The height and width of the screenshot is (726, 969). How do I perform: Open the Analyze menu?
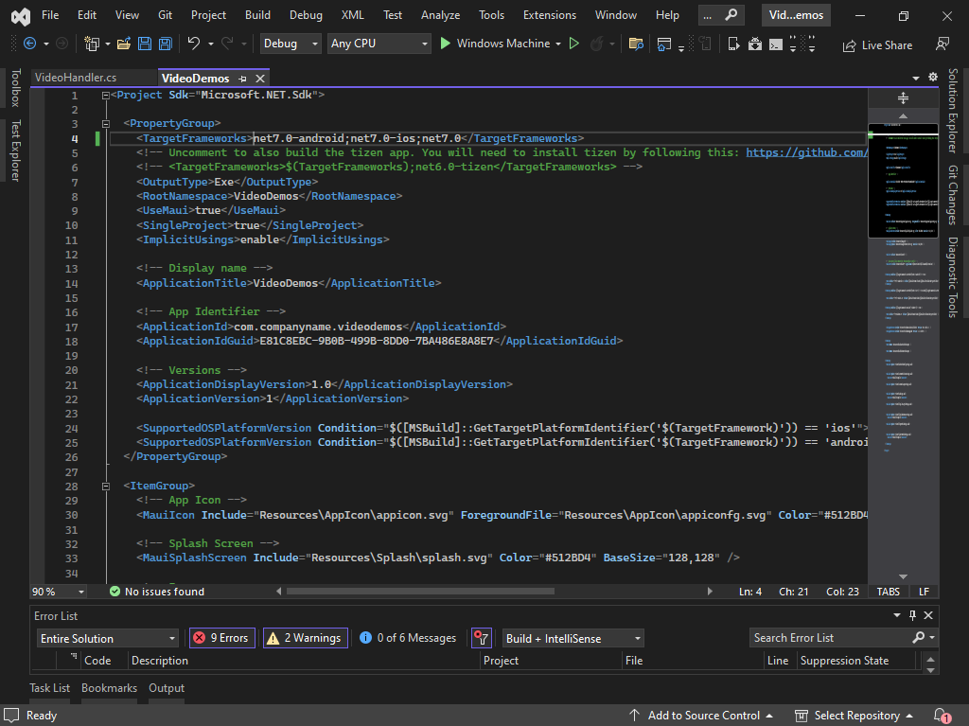click(x=440, y=15)
